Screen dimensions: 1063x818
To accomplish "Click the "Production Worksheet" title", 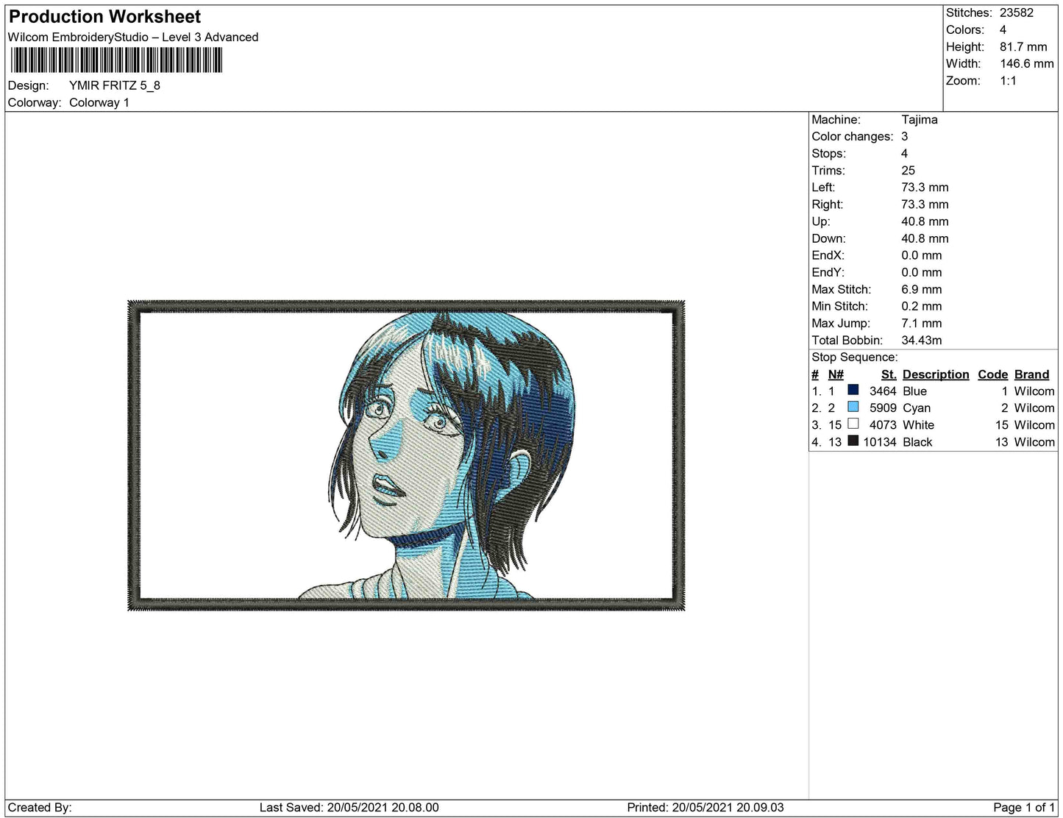I will [104, 17].
